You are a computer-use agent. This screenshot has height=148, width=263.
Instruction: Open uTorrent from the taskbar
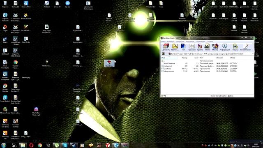click(57, 145)
